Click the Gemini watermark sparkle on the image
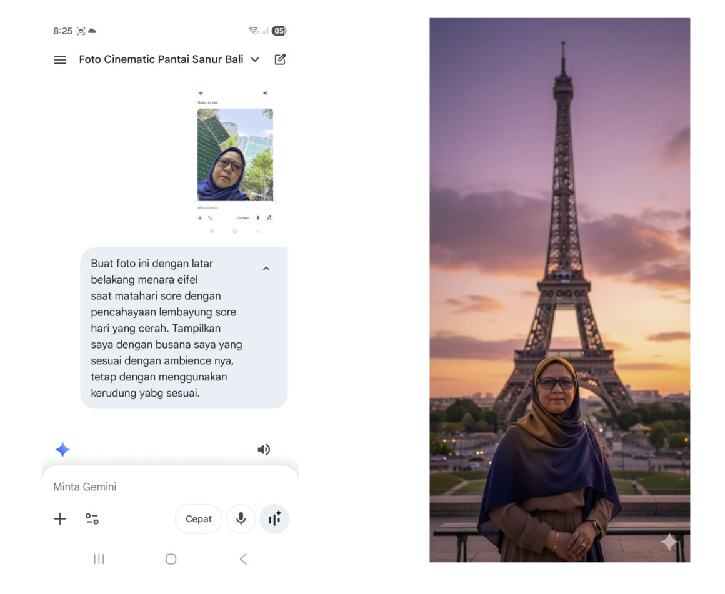This screenshot has width=725, height=594. click(x=669, y=542)
